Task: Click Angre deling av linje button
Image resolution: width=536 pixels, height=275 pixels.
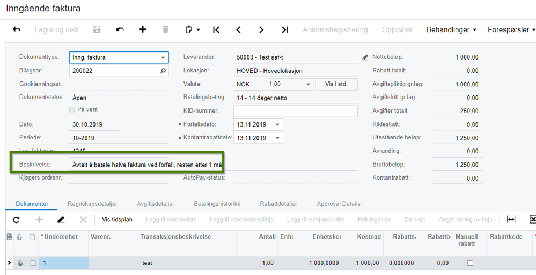Action: click(466, 219)
